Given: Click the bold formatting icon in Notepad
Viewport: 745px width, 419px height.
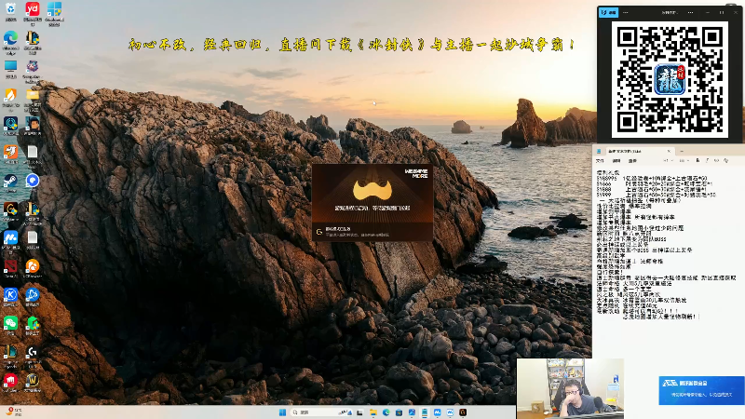Looking at the screenshot, I should [698, 160].
